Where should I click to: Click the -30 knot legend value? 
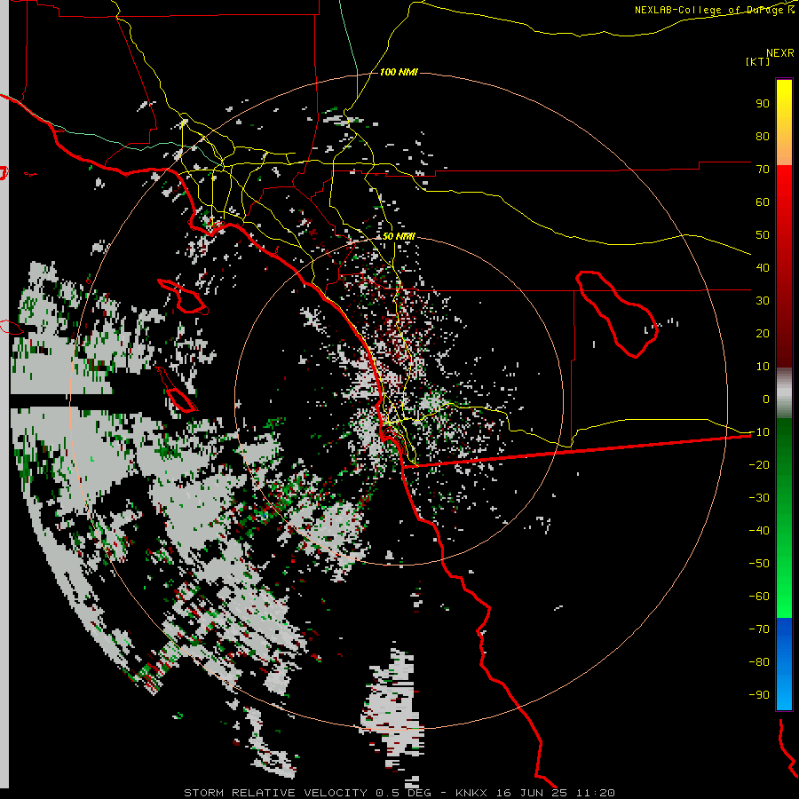point(759,498)
